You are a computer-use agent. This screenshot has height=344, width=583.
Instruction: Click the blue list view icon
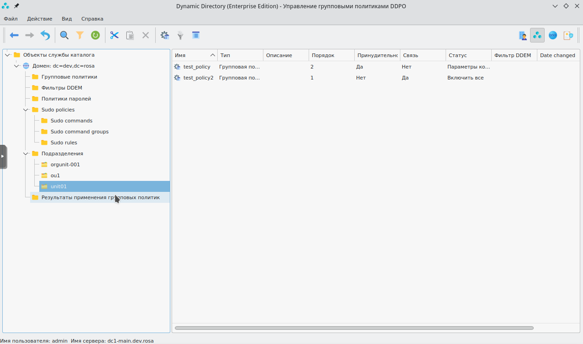point(196,35)
